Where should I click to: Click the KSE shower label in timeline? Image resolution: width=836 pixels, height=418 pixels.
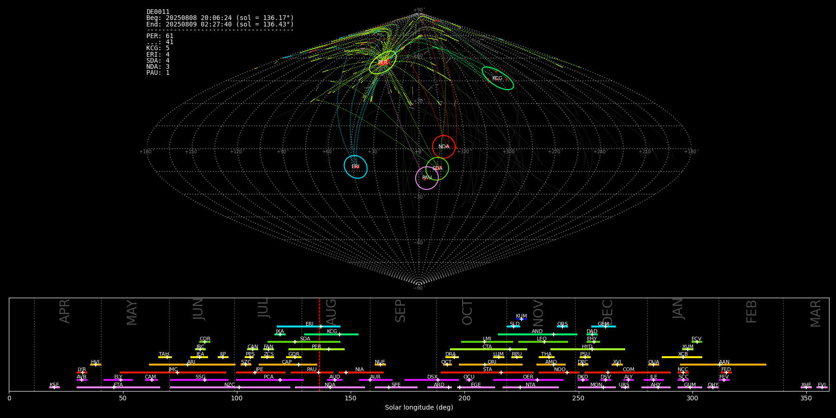[54, 385]
